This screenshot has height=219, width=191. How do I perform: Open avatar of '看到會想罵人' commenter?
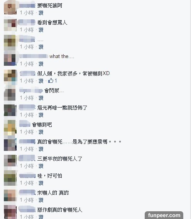[10, 25]
